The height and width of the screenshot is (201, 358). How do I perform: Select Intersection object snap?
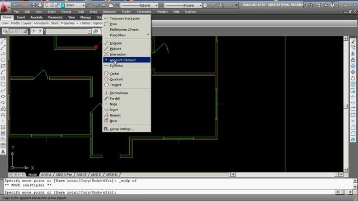tap(127, 54)
